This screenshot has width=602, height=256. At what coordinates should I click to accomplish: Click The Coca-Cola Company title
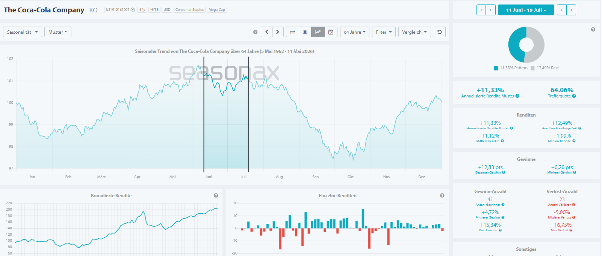click(x=44, y=10)
